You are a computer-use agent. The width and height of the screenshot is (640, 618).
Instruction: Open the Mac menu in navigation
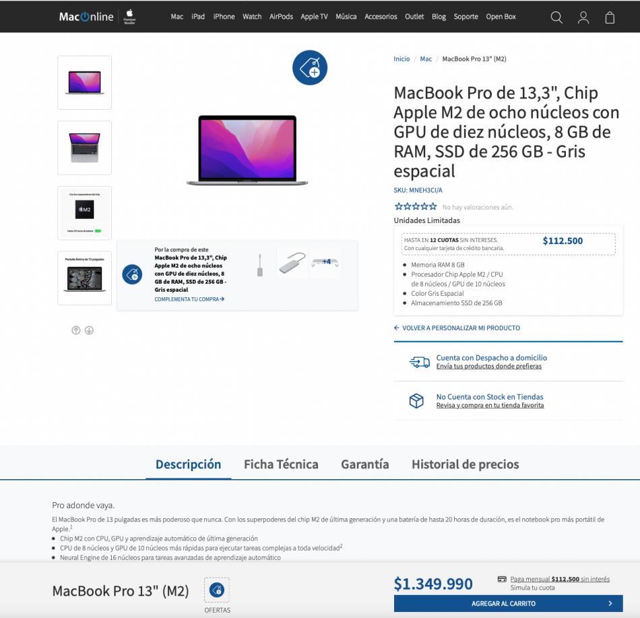[x=177, y=17]
